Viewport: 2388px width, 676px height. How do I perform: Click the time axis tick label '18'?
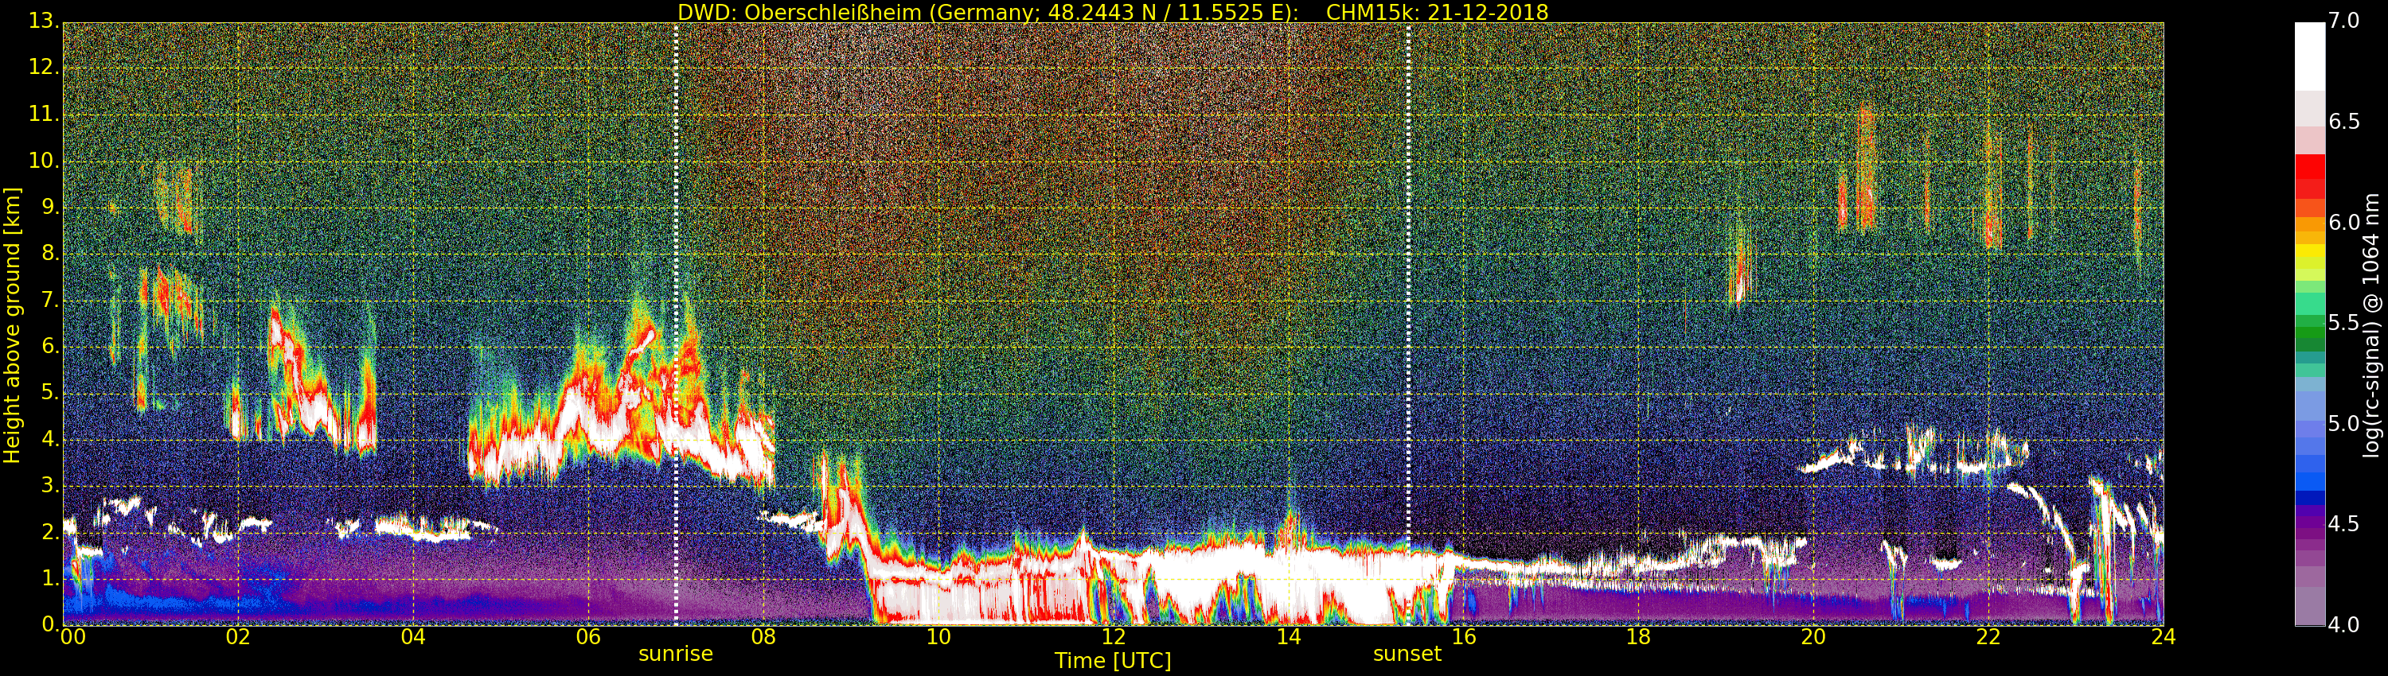pyautogui.click(x=1639, y=636)
